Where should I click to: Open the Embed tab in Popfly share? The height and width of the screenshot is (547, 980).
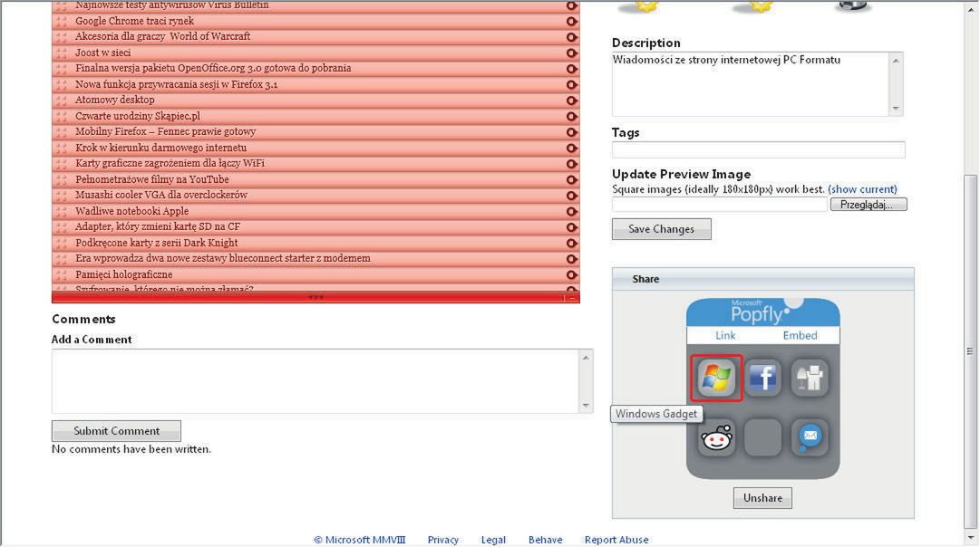[x=800, y=335]
